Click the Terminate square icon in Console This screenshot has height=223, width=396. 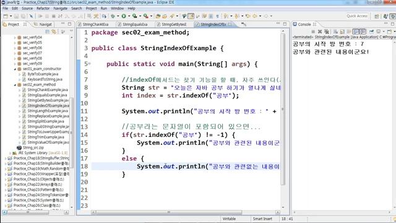click(x=313, y=32)
